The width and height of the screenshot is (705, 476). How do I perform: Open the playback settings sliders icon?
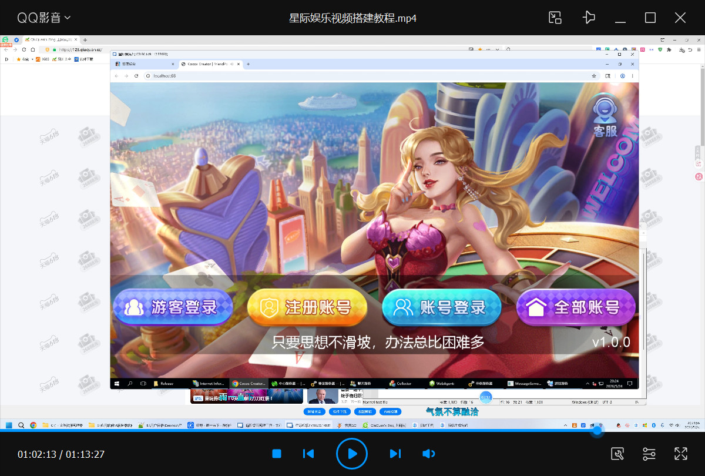[x=649, y=454]
